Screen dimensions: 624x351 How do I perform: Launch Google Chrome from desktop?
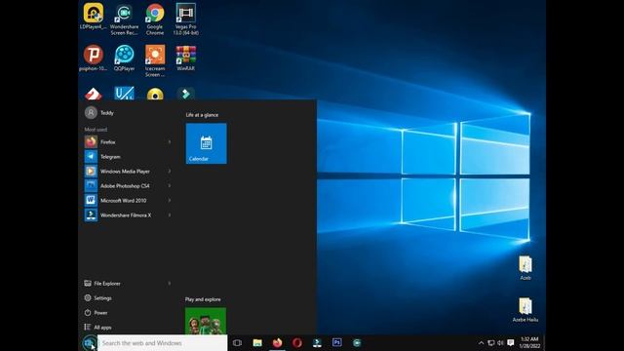click(155, 19)
